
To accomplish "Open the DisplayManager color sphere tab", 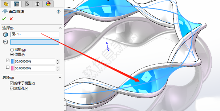I will pos(48,4).
